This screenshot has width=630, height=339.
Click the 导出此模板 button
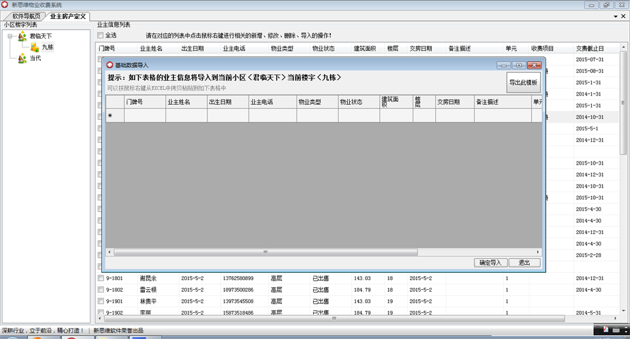pyautogui.click(x=523, y=83)
